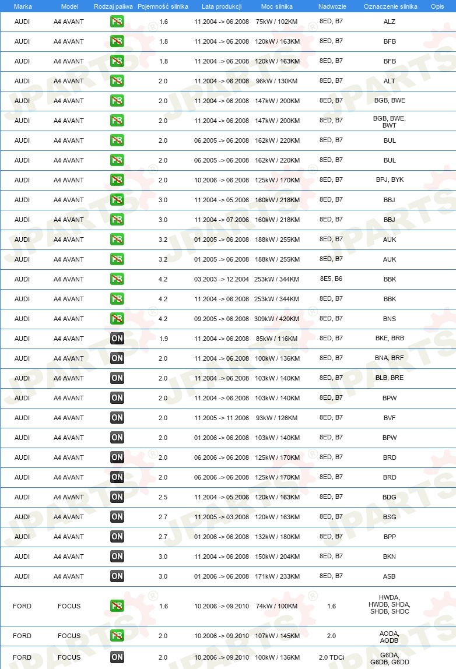The image size is (456, 669).
Task: Click diesel ON icon in BVF row
Action: point(117,418)
